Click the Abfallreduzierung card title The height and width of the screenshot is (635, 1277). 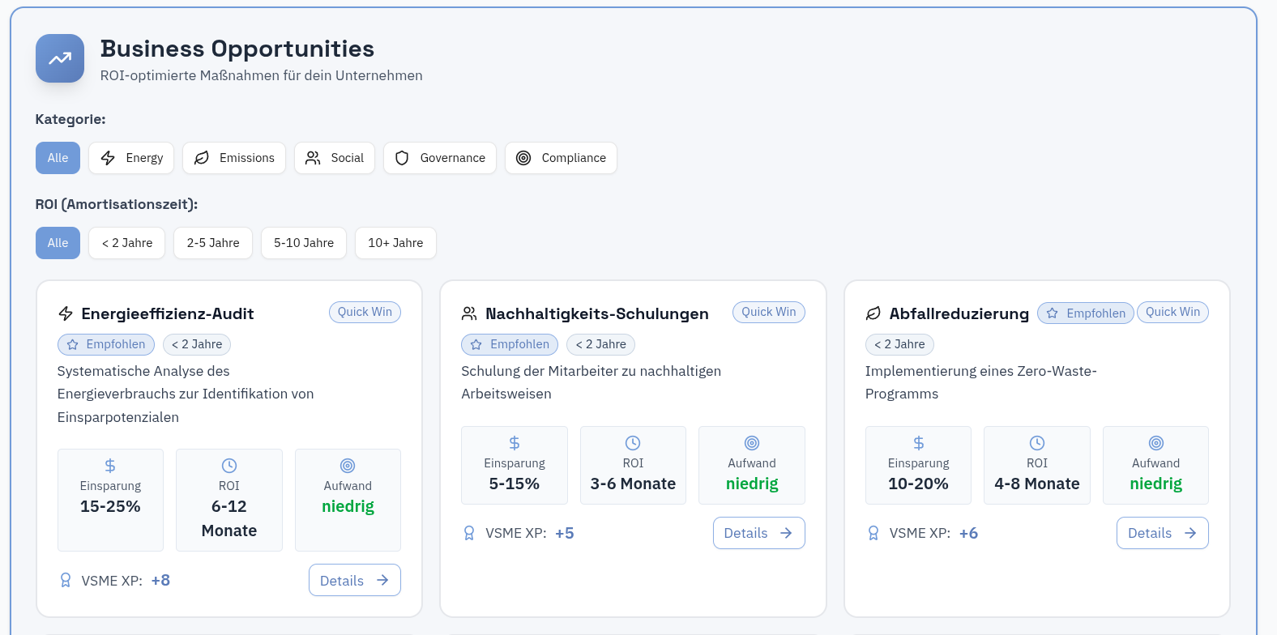(x=959, y=313)
